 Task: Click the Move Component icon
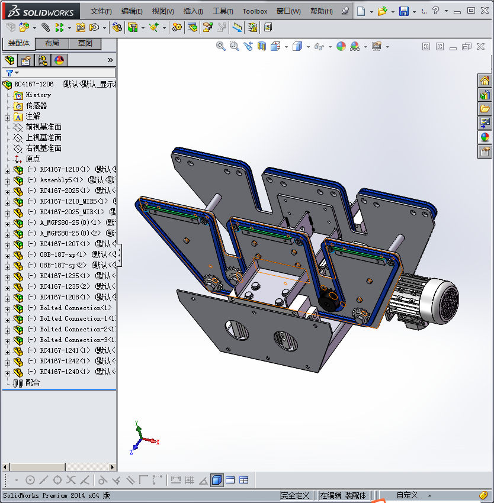point(94,28)
